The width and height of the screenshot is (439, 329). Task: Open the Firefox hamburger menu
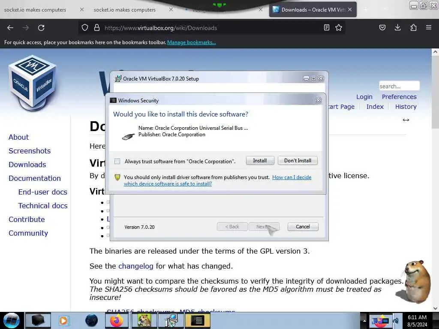tap(429, 27)
